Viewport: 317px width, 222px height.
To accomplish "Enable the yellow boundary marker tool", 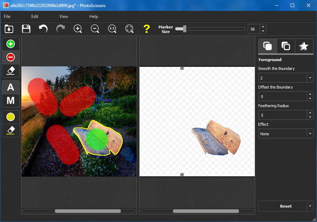I will [x=10, y=117].
